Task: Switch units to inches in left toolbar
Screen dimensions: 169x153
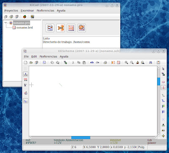Action: point(25,74)
